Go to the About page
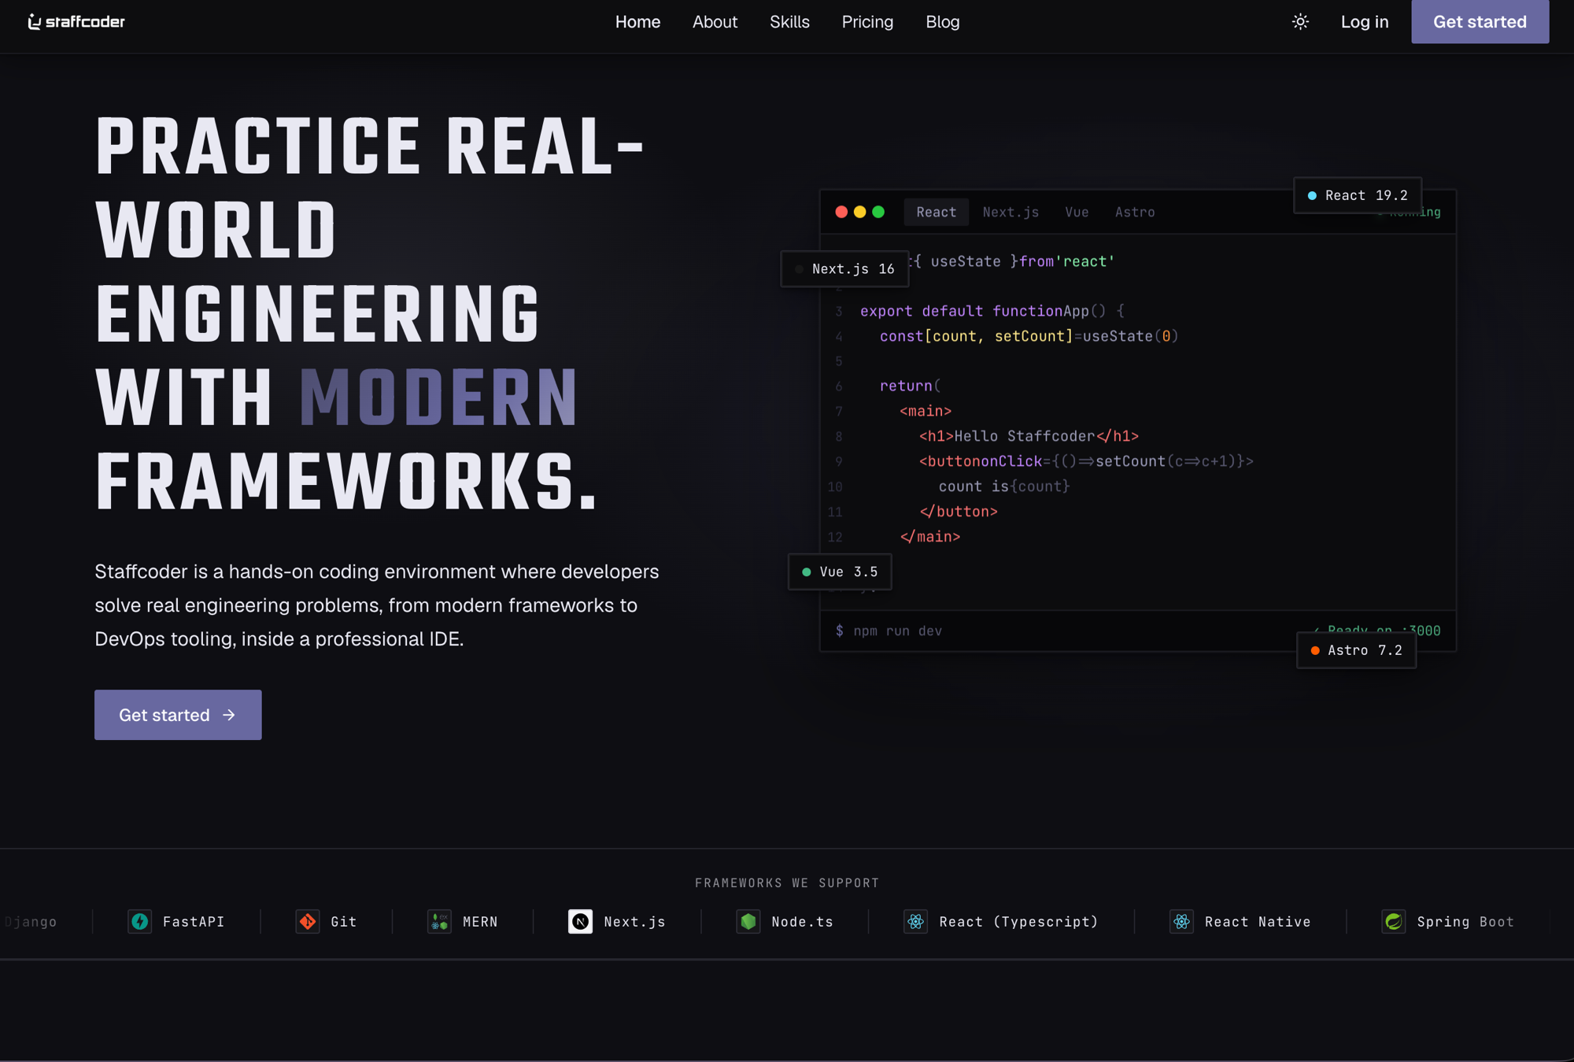 715,22
